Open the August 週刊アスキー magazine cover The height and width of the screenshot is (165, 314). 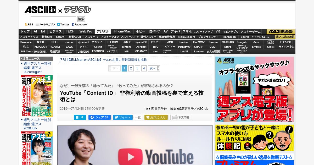click(x=37, y=96)
